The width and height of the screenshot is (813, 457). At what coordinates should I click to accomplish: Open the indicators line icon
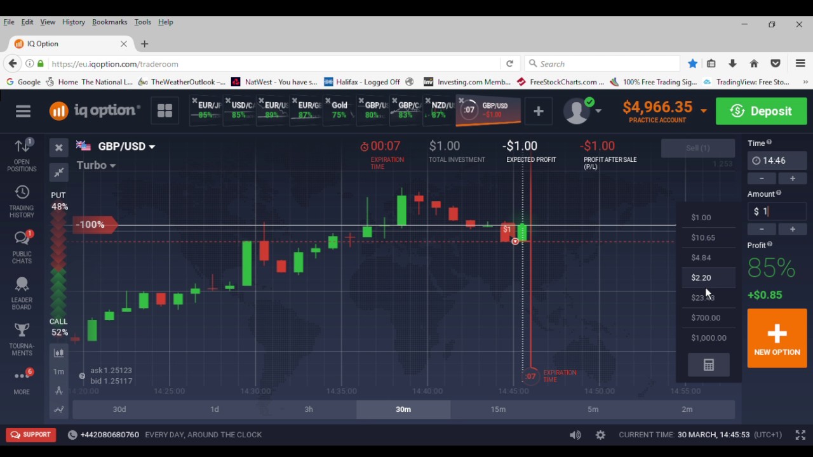58,409
